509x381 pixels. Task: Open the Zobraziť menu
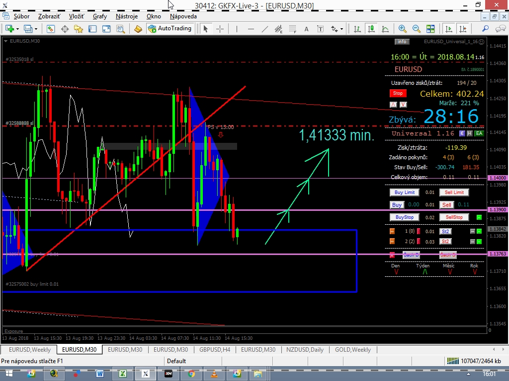click(49, 16)
